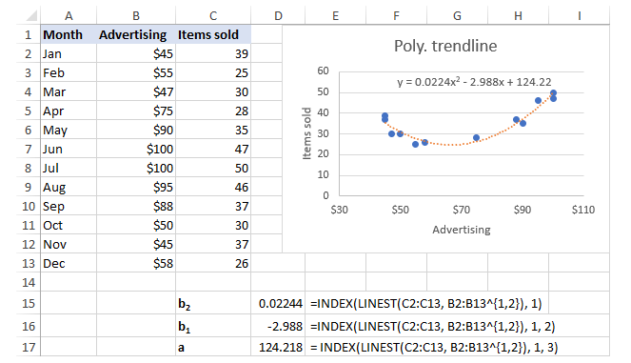Click column H header
The image size is (631, 363).
coord(518,15)
